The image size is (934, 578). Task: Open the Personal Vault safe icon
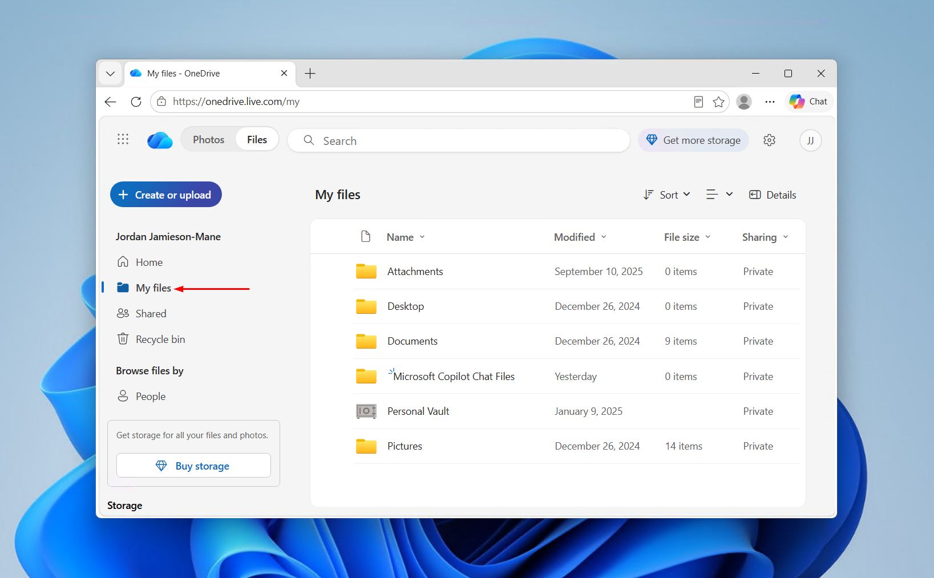(x=366, y=411)
